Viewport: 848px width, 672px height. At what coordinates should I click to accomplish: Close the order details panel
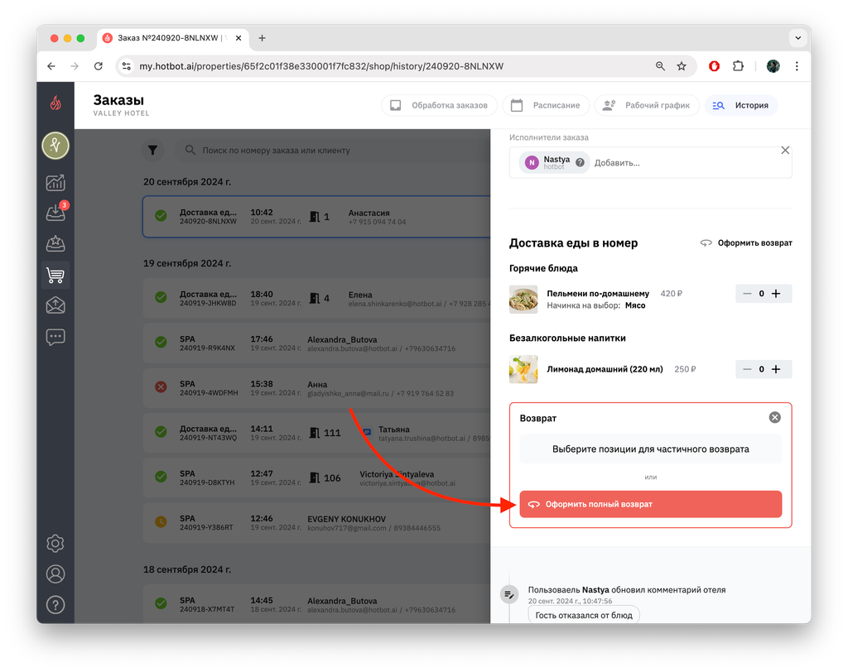tap(785, 151)
